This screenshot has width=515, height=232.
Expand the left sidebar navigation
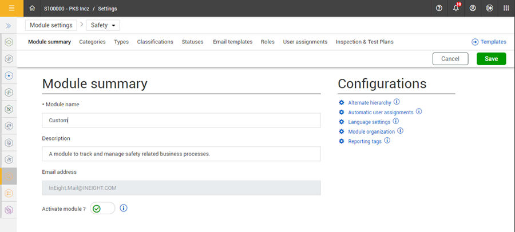(x=9, y=26)
